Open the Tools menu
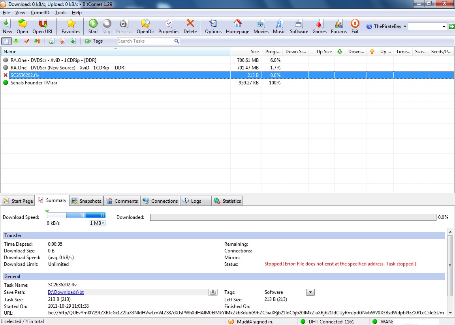The height and width of the screenshot is (325, 455). (60, 13)
